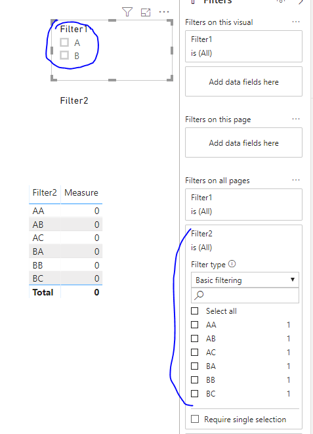Viewport: 313px width, 434px height.
Task: Click the filter search input field
Action: (245, 295)
